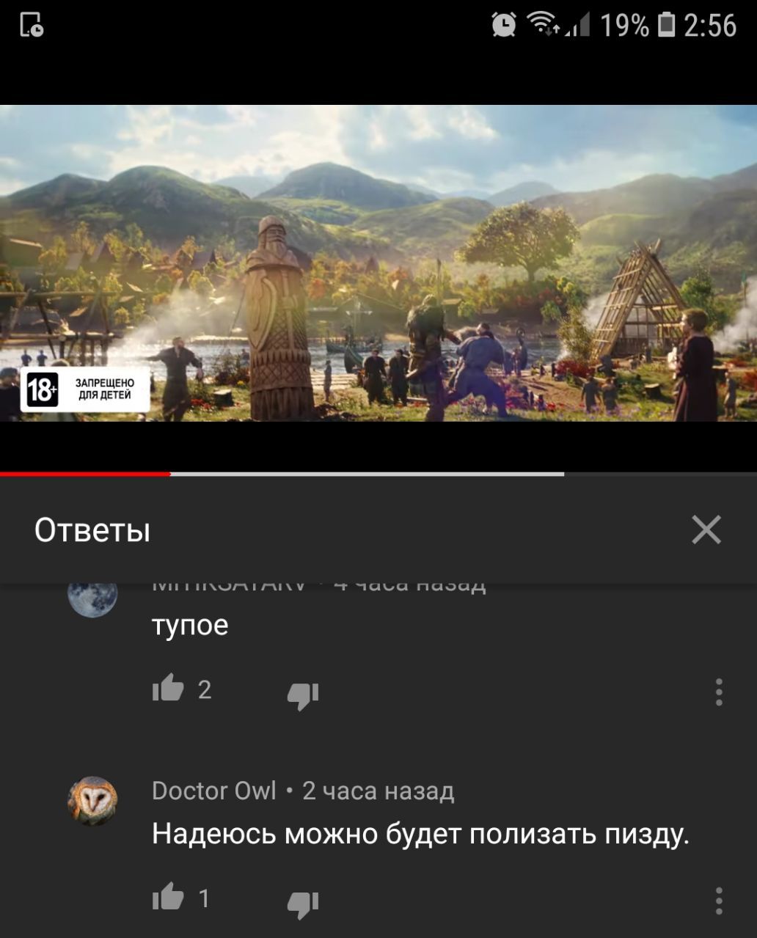Dislike the "тупое" reply
Screen dimensions: 757x938
[x=303, y=695]
